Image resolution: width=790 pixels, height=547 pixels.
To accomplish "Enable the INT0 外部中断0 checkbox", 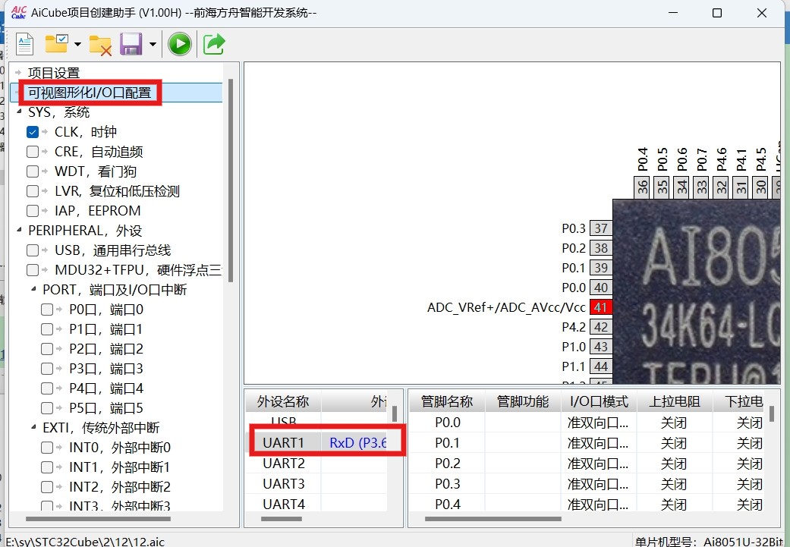I will click(x=47, y=448).
